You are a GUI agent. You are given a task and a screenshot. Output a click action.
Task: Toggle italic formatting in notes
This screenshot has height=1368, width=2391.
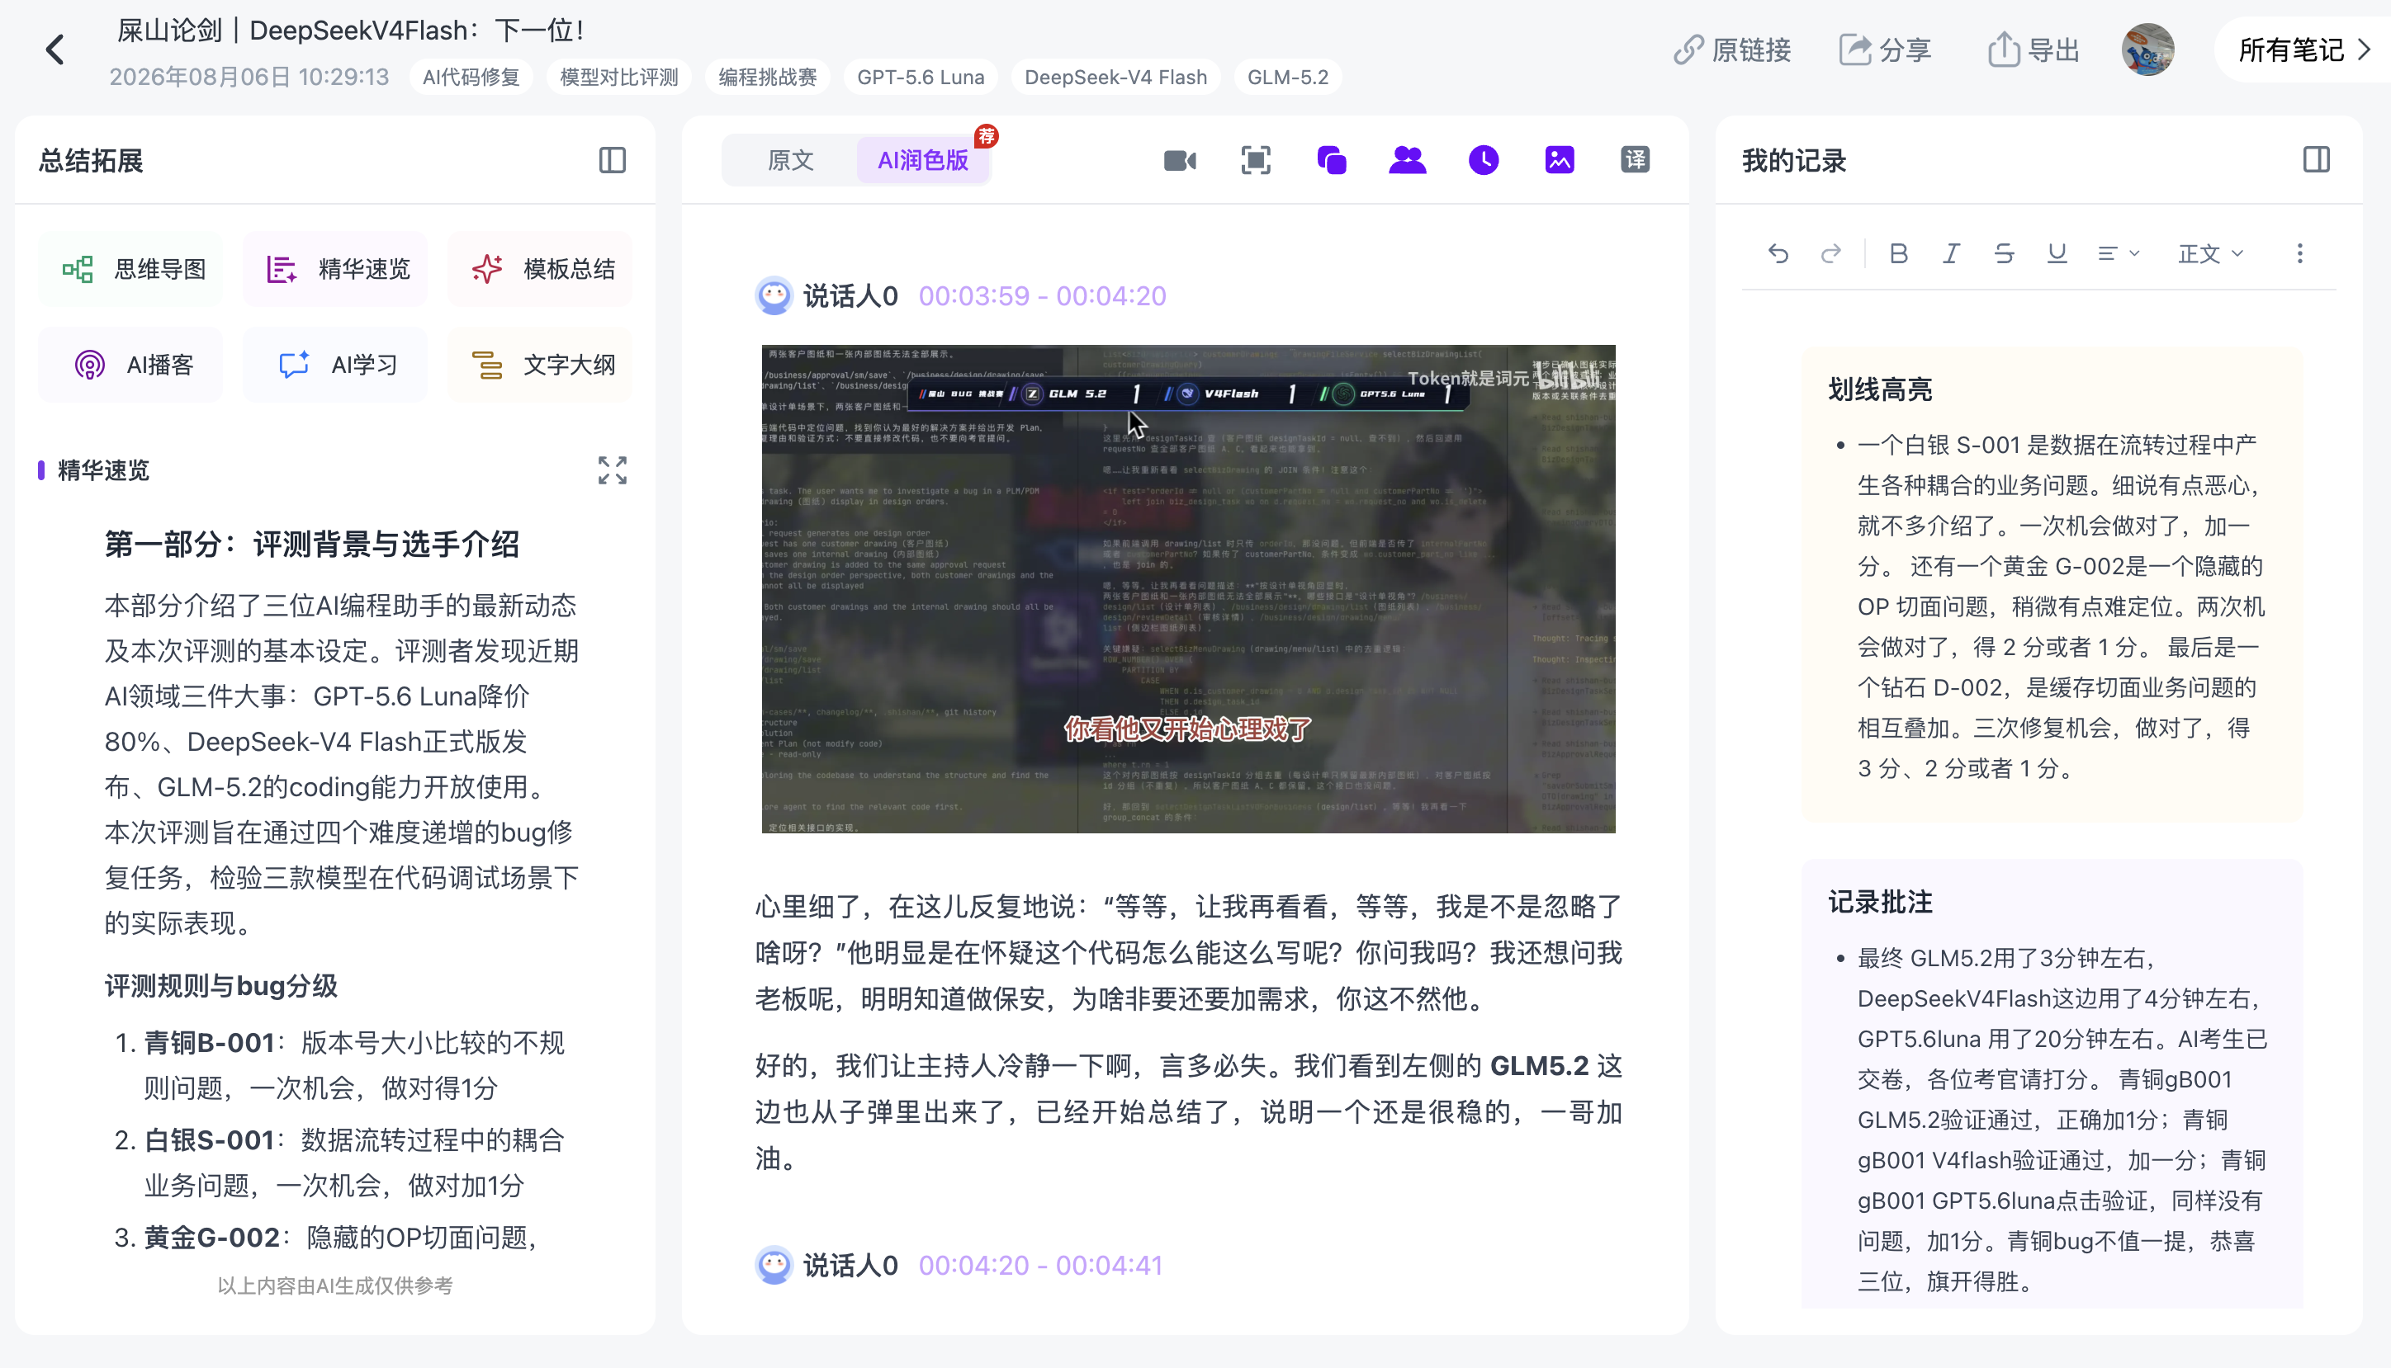[1951, 253]
